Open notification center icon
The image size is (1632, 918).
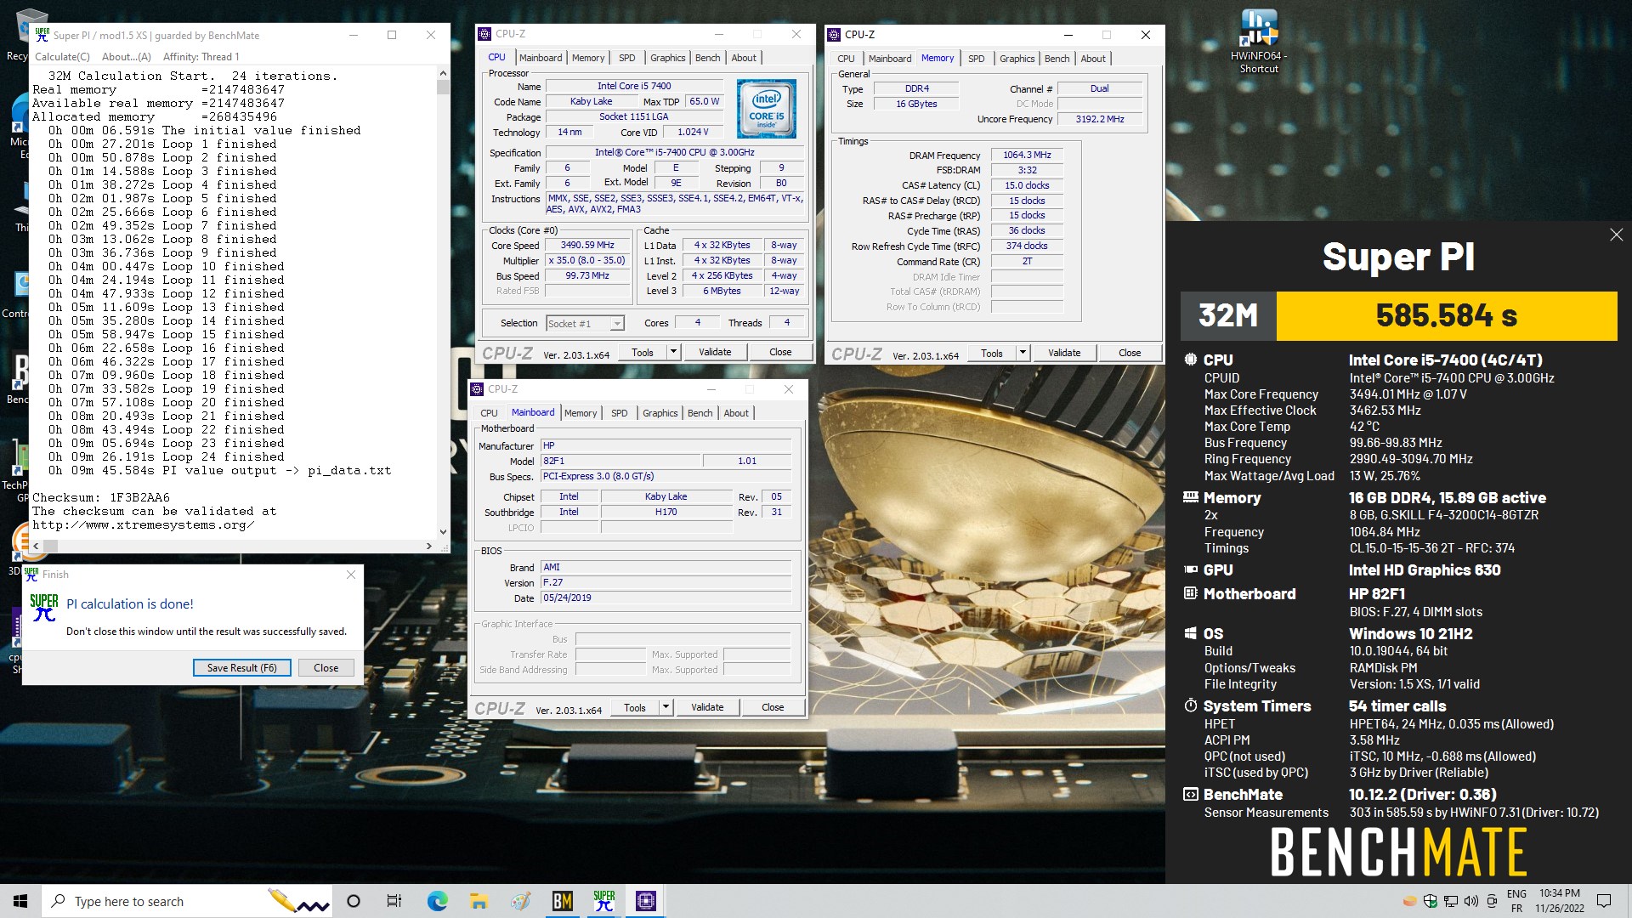(1604, 901)
